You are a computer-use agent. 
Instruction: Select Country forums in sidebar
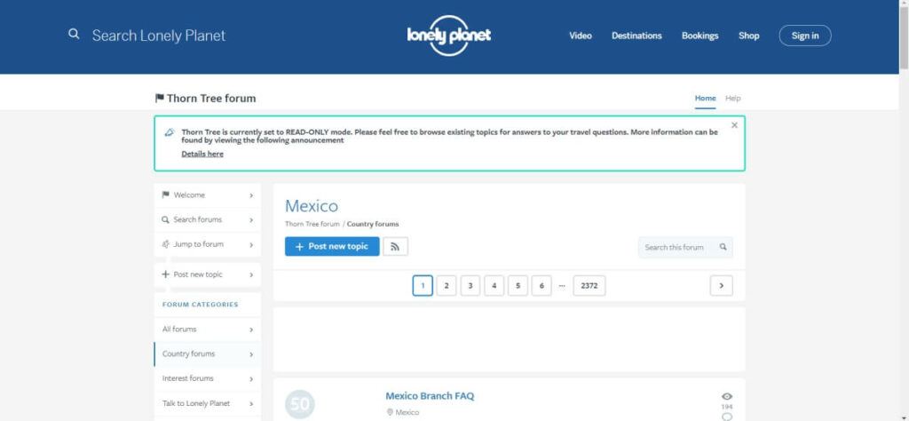[x=208, y=353]
